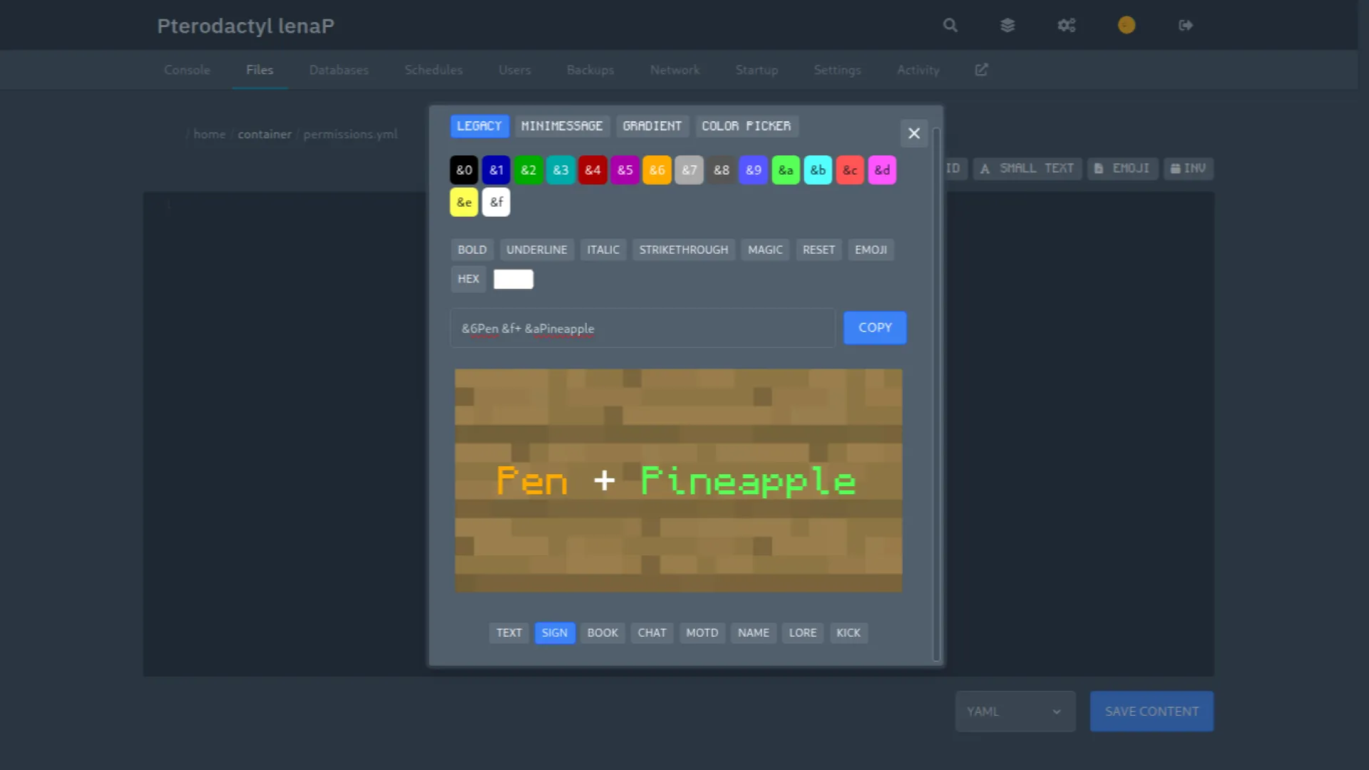Select the MOTD preview mode
This screenshot has width=1369, height=770.
pos(702,633)
